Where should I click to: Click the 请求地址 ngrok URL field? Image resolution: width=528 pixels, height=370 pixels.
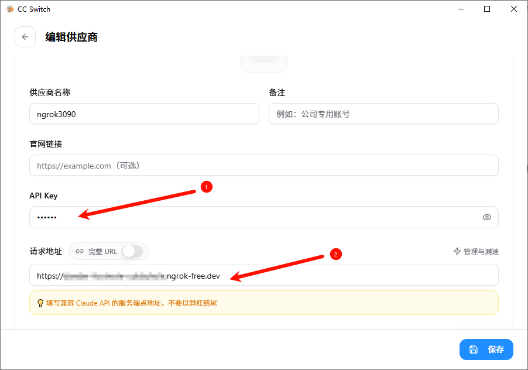264,275
